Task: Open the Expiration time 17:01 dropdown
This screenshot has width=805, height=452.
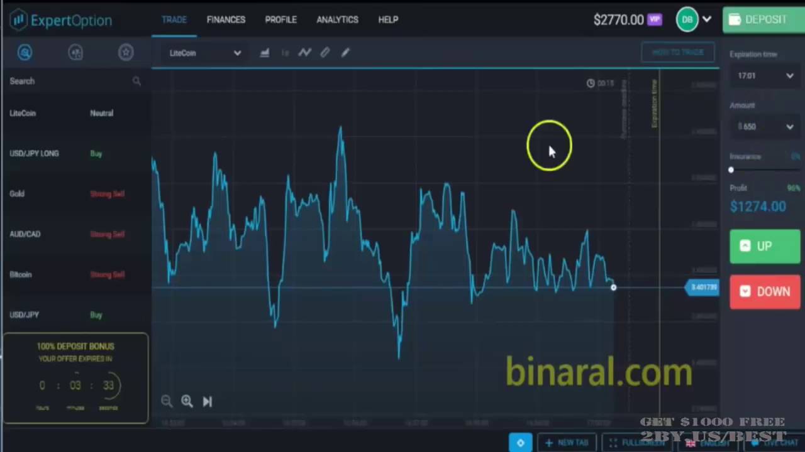Action: [765, 75]
